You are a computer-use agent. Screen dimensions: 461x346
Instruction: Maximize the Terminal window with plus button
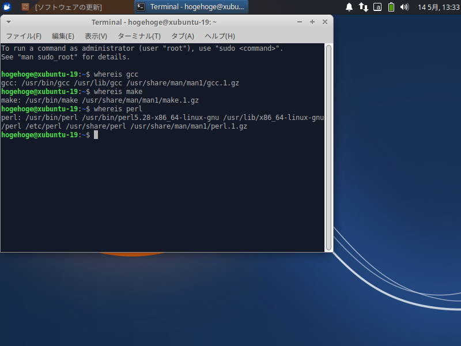click(x=312, y=22)
